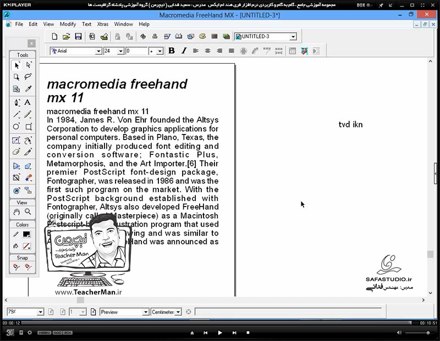Click the vertical scrollbar down arrow
Viewport: 440px width, 341px height.
(x=431, y=293)
